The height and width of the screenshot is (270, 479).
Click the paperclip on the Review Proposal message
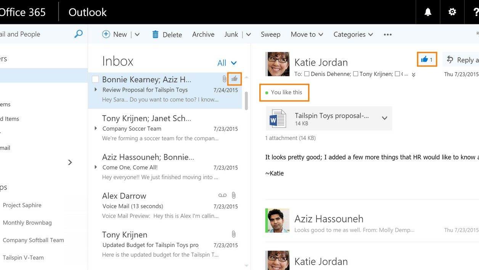[225, 79]
